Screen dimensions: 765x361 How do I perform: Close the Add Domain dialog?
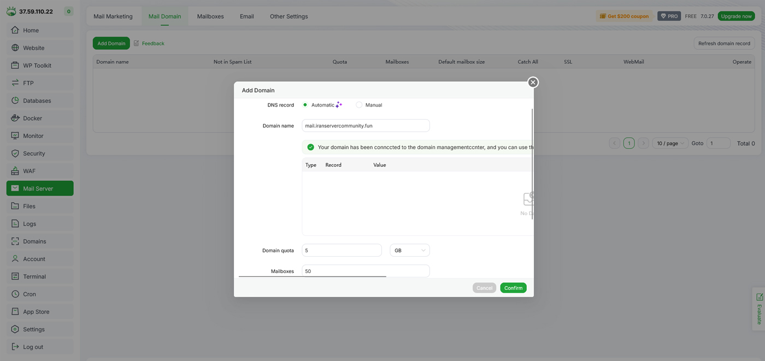533,82
